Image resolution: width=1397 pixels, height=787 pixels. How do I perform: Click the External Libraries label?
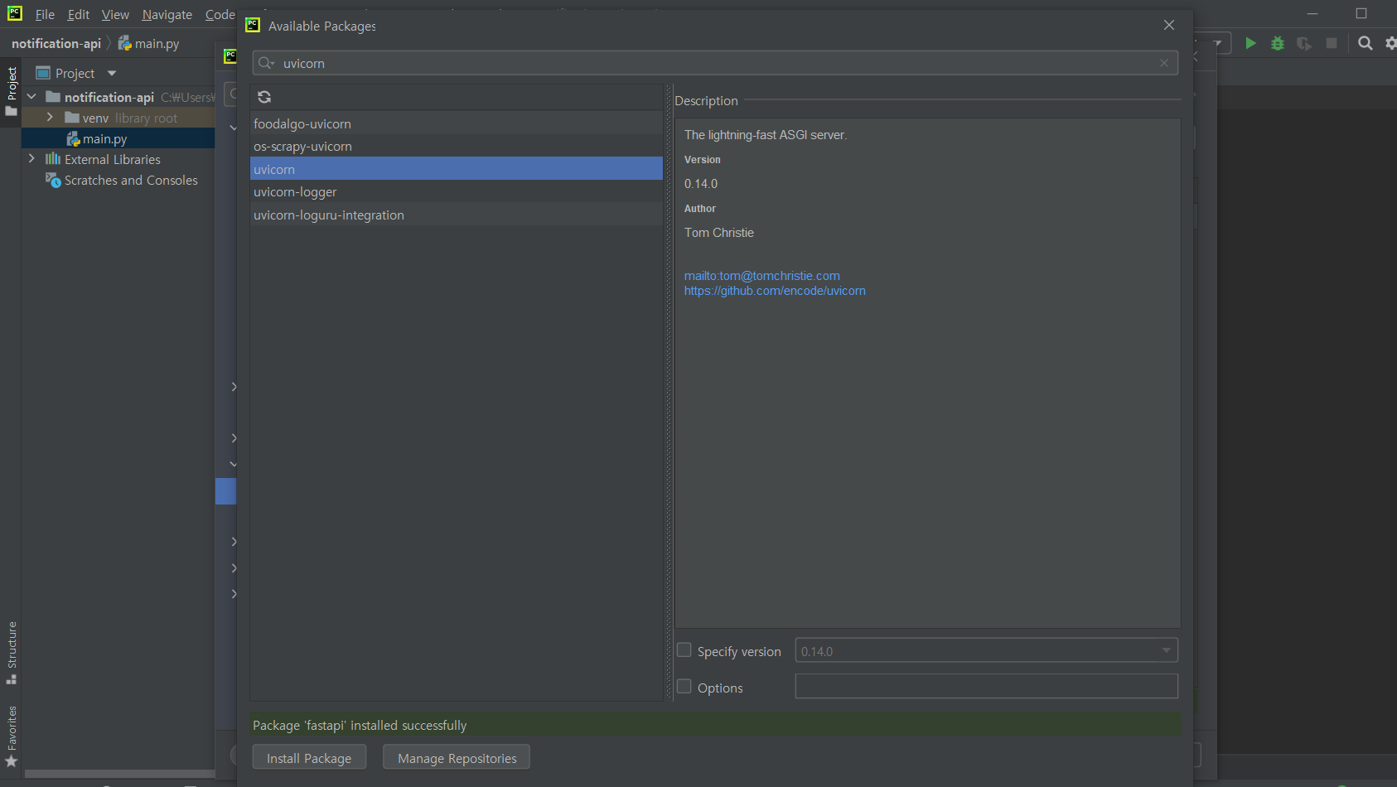(113, 159)
